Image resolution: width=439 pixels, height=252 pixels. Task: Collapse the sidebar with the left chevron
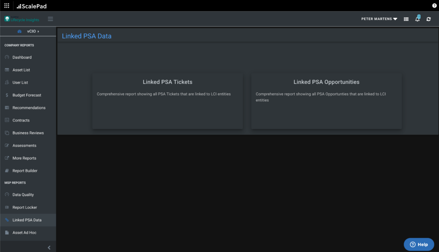pyautogui.click(x=49, y=248)
